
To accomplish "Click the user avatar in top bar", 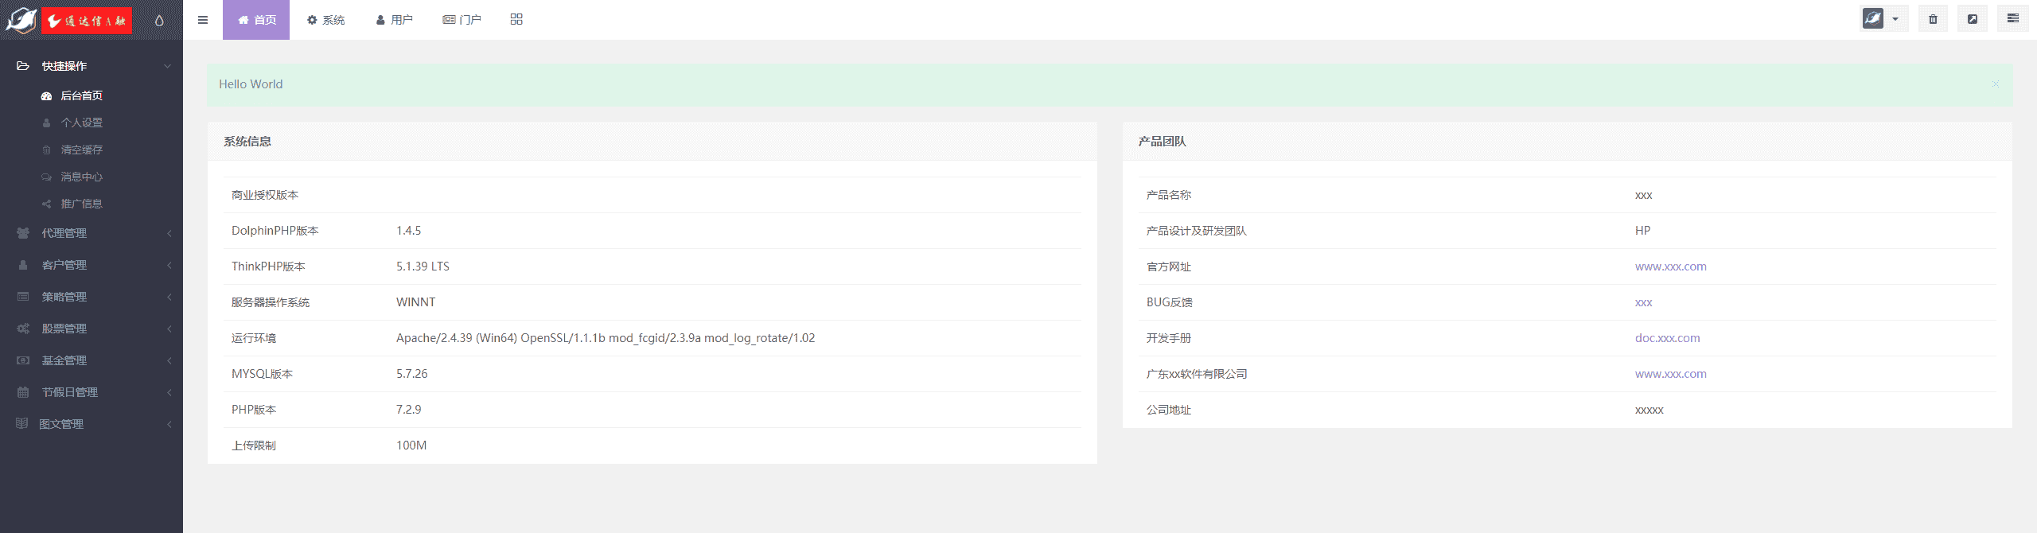I will point(1873,18).
